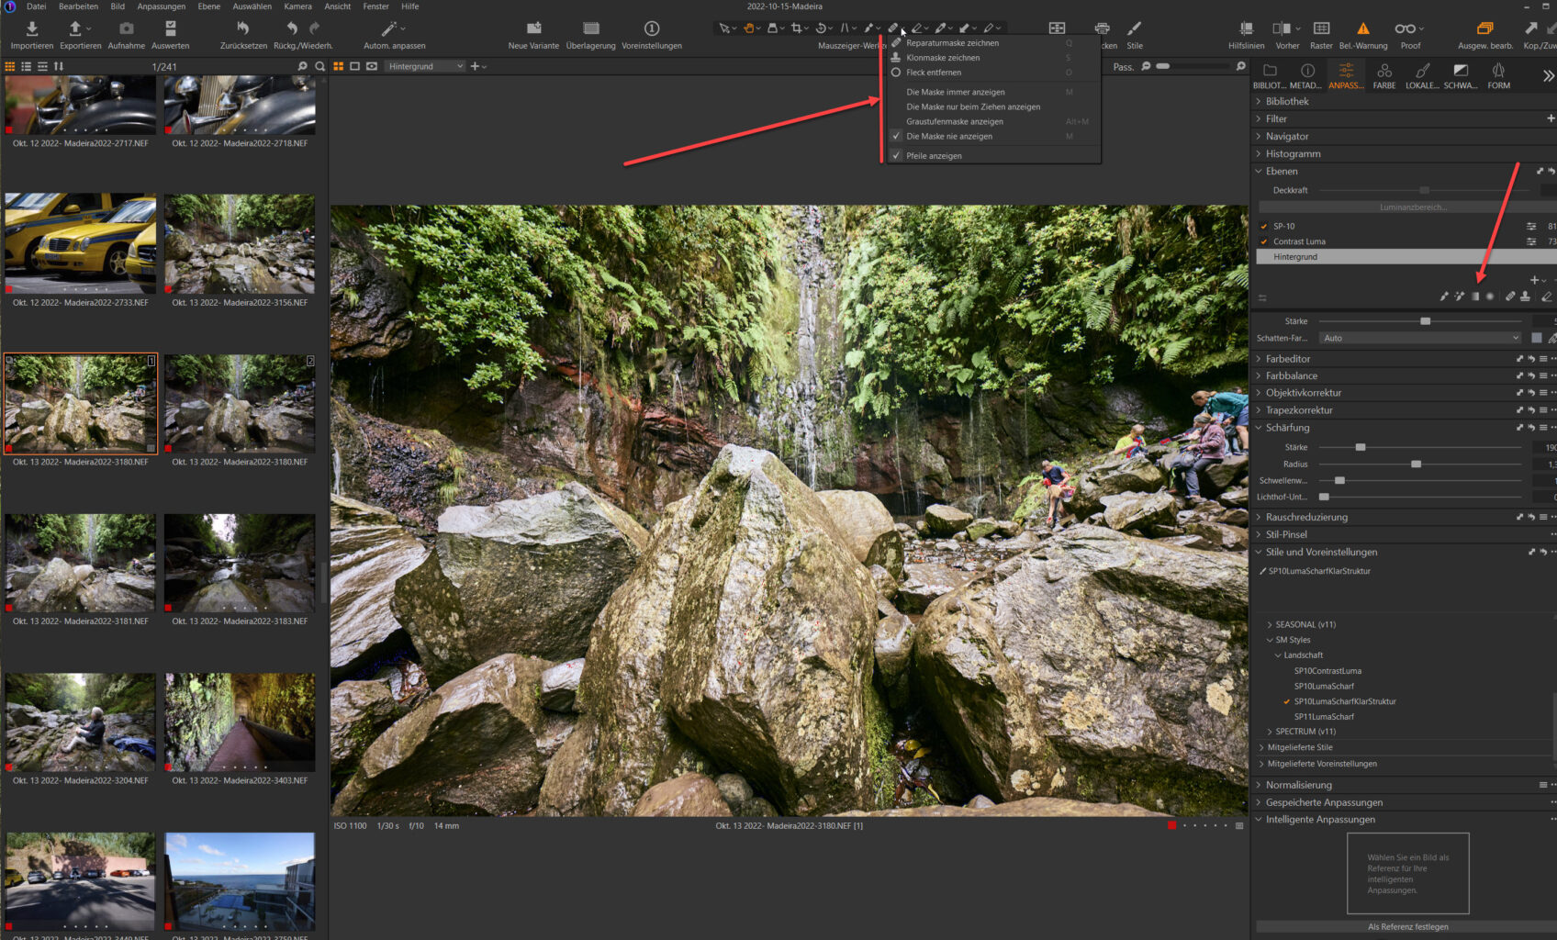Click the Aufnahme camera icon
This screenshot has height=940, width=1557.
[127, 28]
